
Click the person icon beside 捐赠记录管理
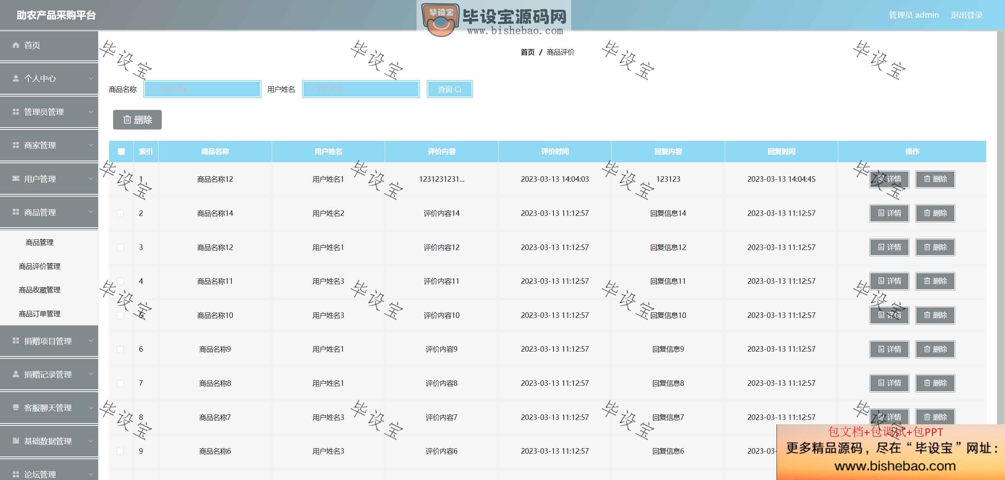tap(16, 374)
